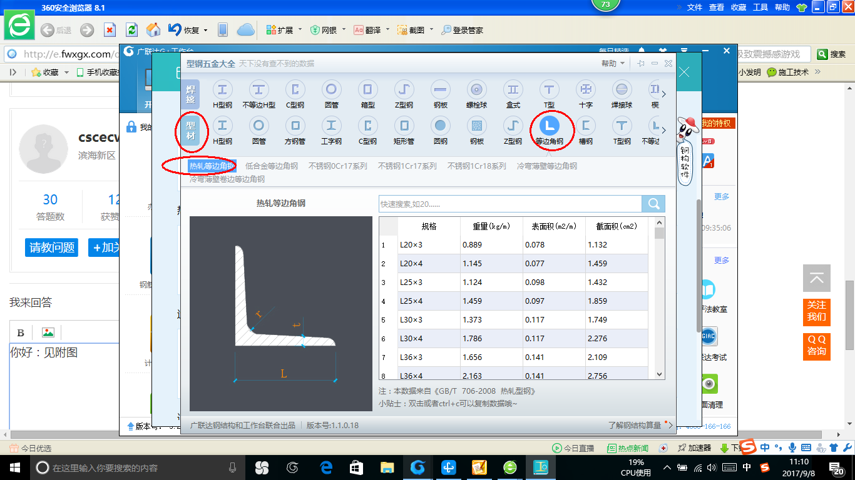
Task: Select the 等边角钢 equal angle icon
Action: 550,126
